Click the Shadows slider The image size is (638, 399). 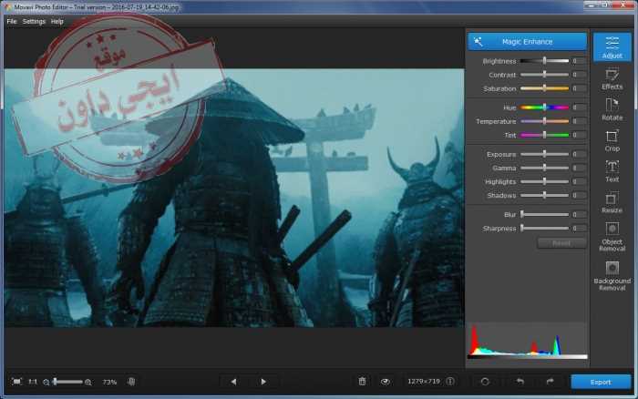pos(544,195)
